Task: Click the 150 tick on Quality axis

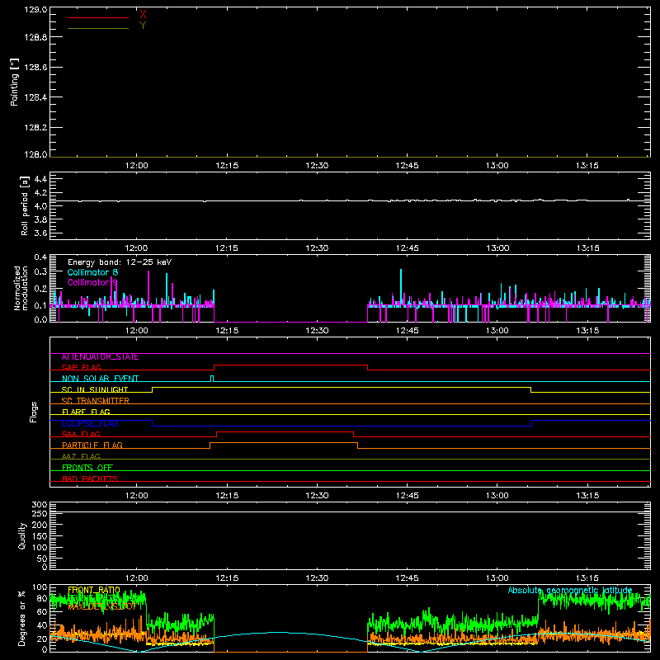Action: point(40,536)
